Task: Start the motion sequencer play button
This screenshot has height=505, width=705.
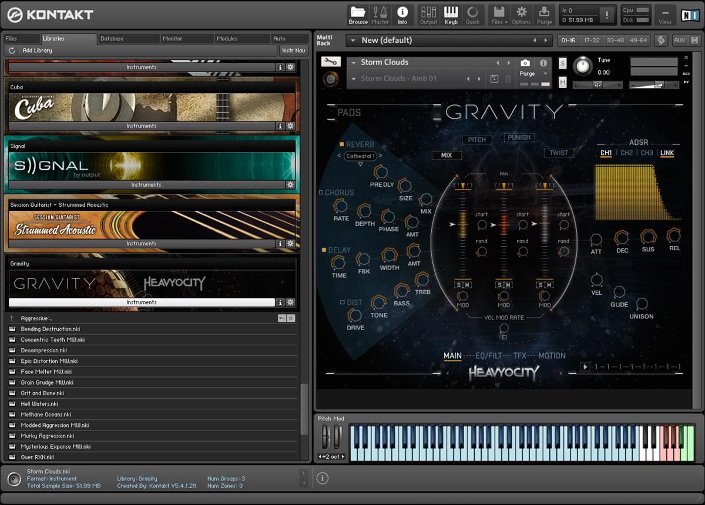Action: click(x=586, y=367)
